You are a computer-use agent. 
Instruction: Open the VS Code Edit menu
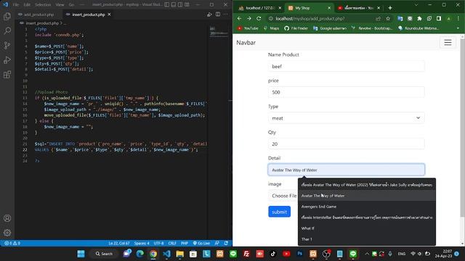[x=27, y=5]
